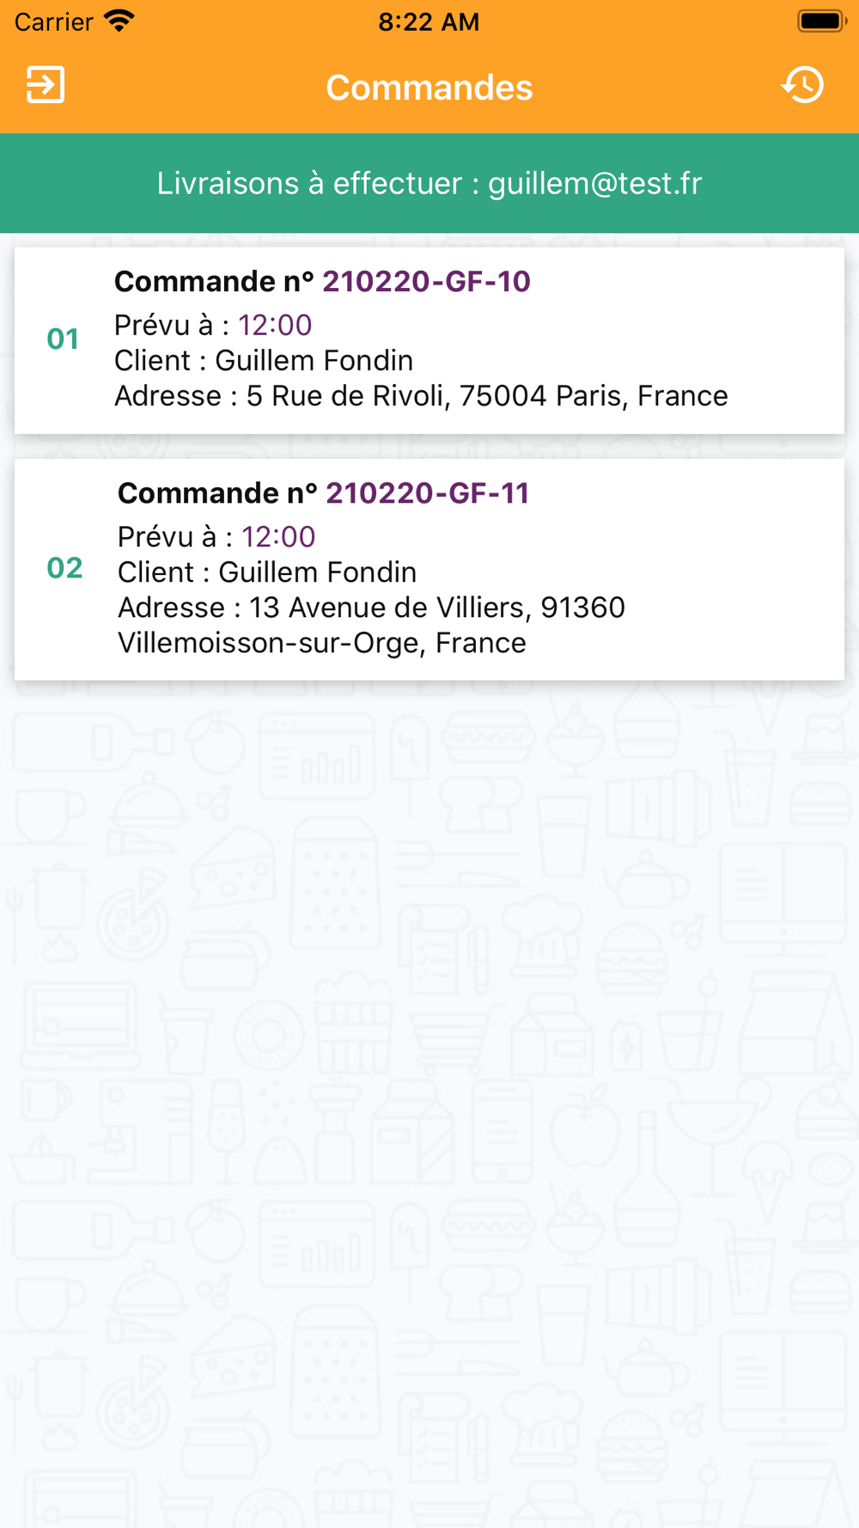This screenshot has height=1528, width=859.
Task: Tap the Carrier label in status bar
Action: coord(53,21)
